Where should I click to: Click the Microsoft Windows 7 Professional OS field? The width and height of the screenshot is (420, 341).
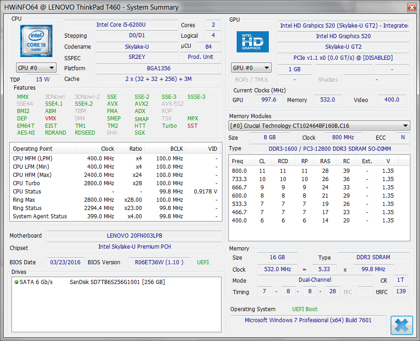(308, 324)
